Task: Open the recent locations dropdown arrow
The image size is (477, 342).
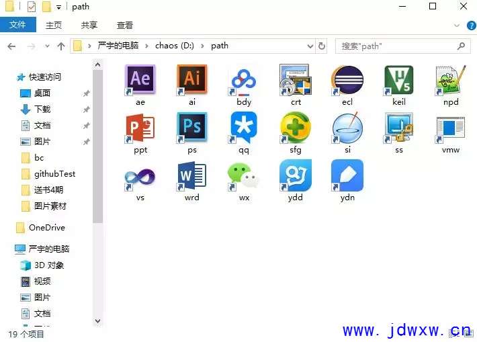Action: (47, 46)
